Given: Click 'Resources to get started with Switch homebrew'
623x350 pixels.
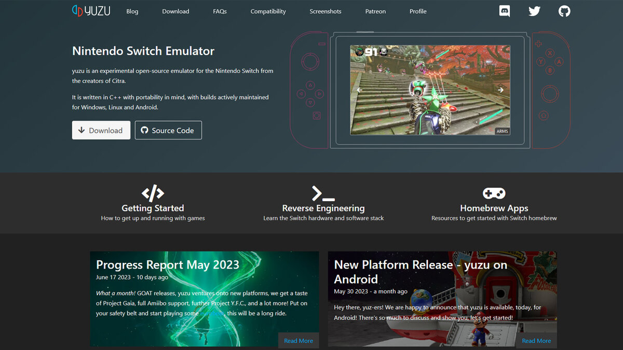Looking at the screenshot, I should (494, 218).
